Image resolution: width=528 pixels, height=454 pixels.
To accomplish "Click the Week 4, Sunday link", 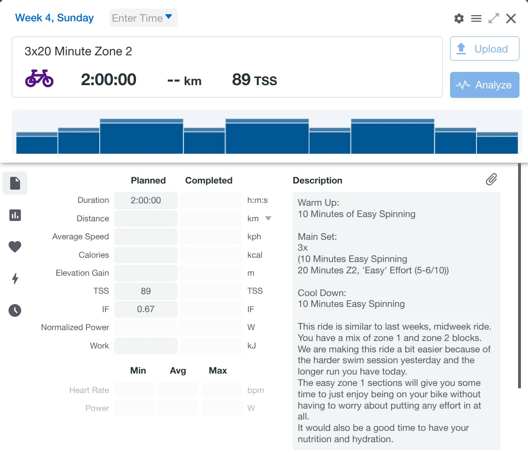I will (x=54, y=18).
